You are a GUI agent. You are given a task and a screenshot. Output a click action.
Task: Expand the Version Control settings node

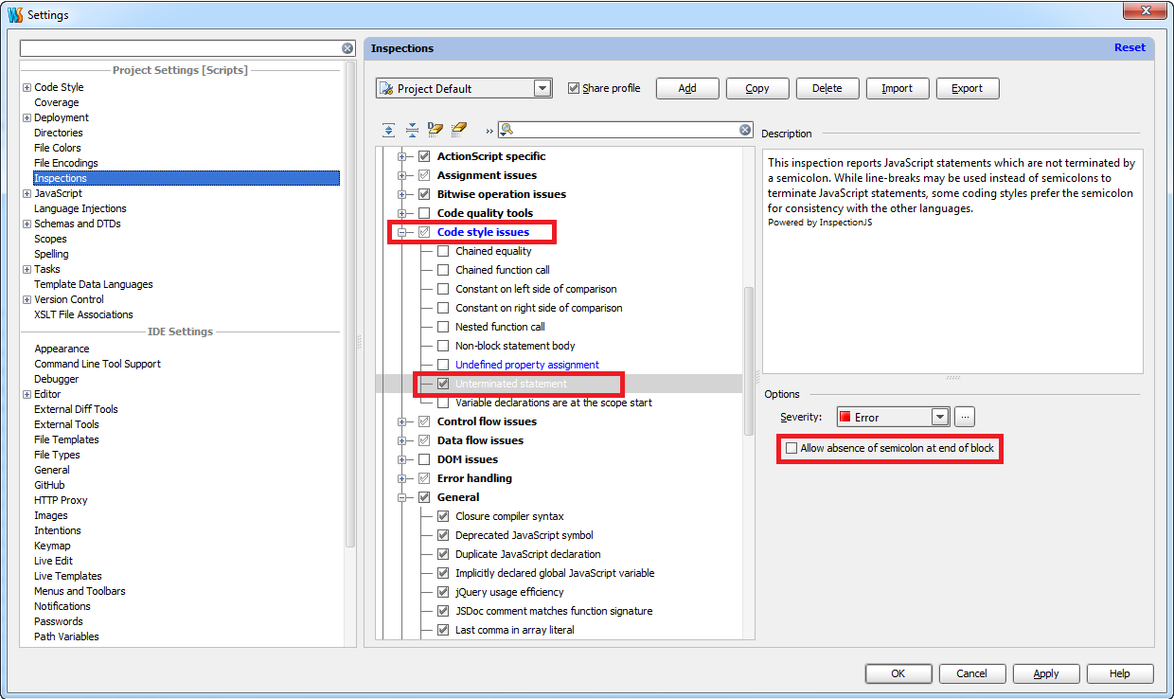(27, 299)
